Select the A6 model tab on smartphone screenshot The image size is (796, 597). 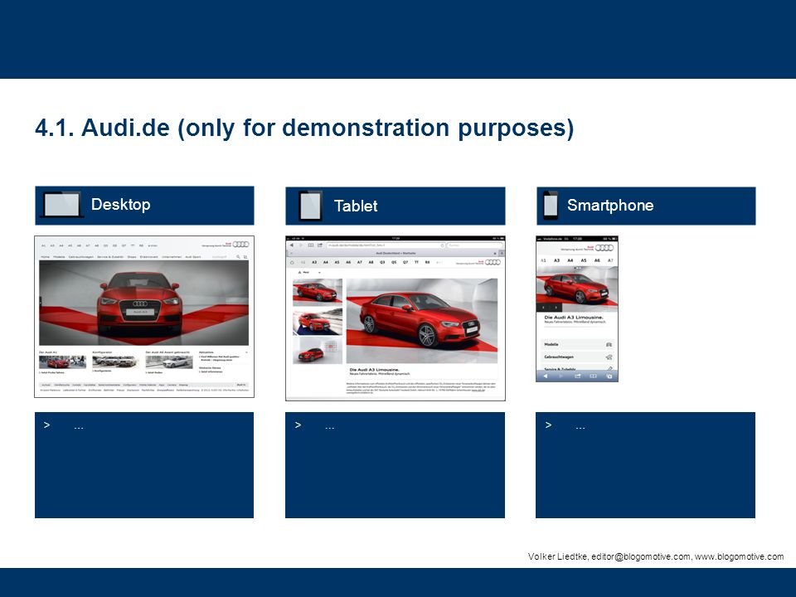(x=597, y=260)
